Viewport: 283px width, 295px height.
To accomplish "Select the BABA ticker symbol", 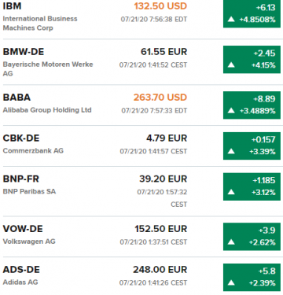I will pyautogui.click(x=17, y=98).
